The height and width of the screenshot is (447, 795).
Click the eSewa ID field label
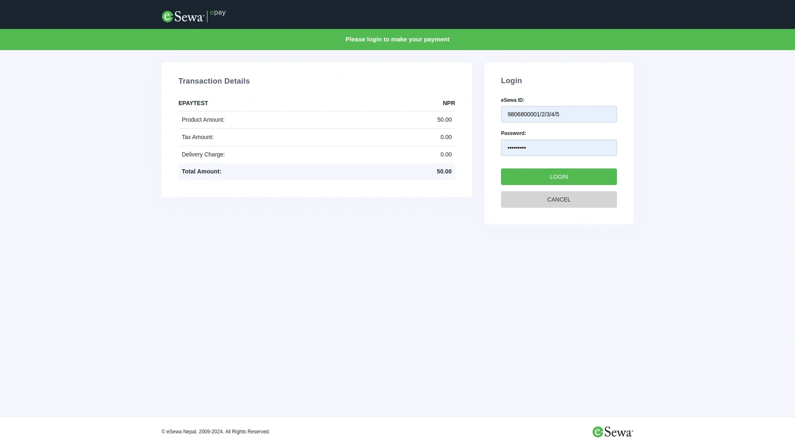513,100
